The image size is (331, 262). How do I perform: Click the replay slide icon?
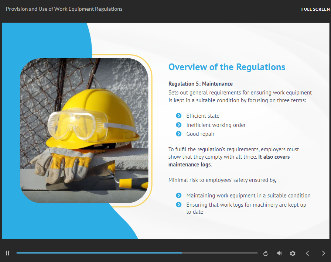coord(266,253)
